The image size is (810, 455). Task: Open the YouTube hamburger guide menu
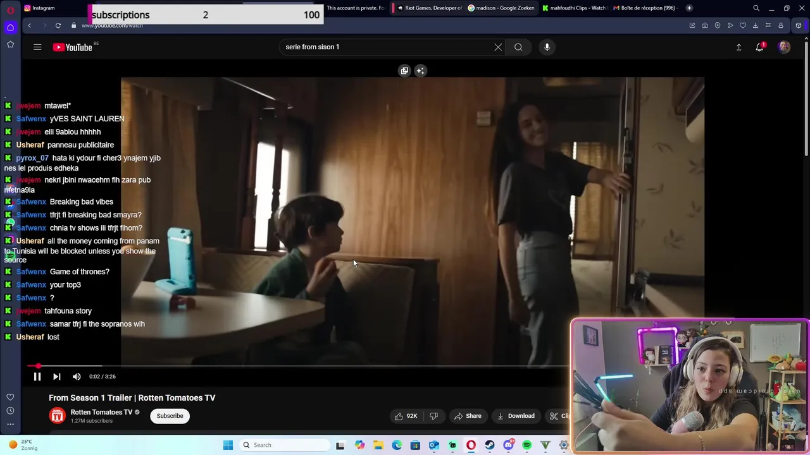pyautogui.click(x=37, y=47)
